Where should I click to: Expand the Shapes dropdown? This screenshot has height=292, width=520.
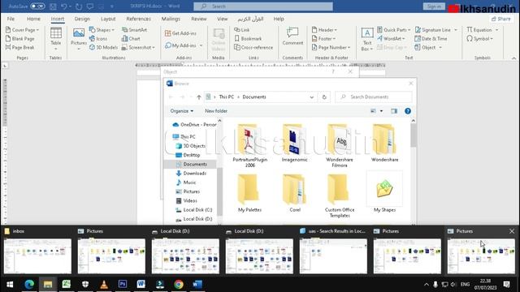tap(113, 30)
